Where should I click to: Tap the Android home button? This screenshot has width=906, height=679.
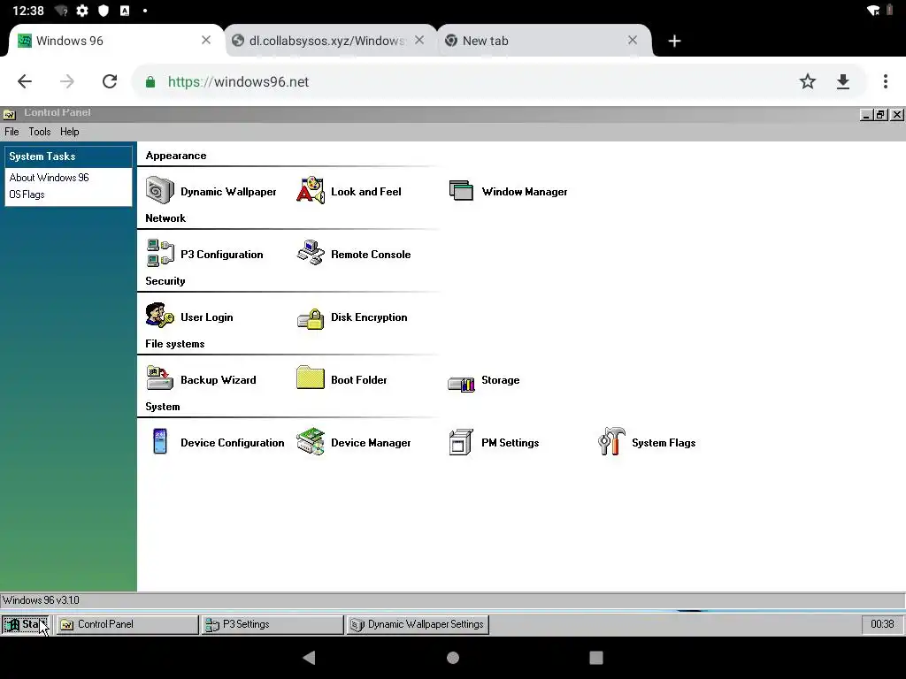coord(453,658)
